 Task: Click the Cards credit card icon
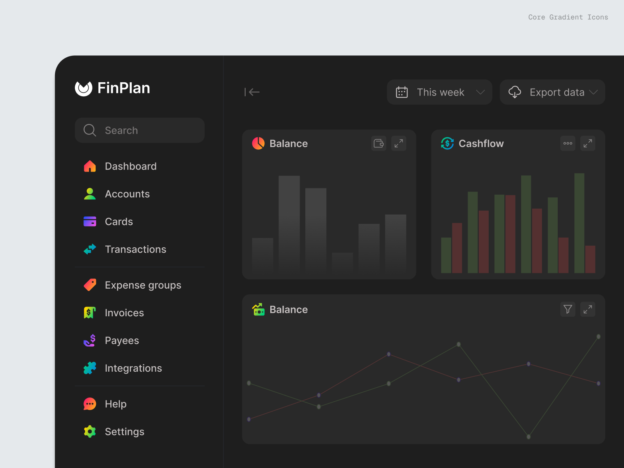pyautogui.click(x=90, y=222)
